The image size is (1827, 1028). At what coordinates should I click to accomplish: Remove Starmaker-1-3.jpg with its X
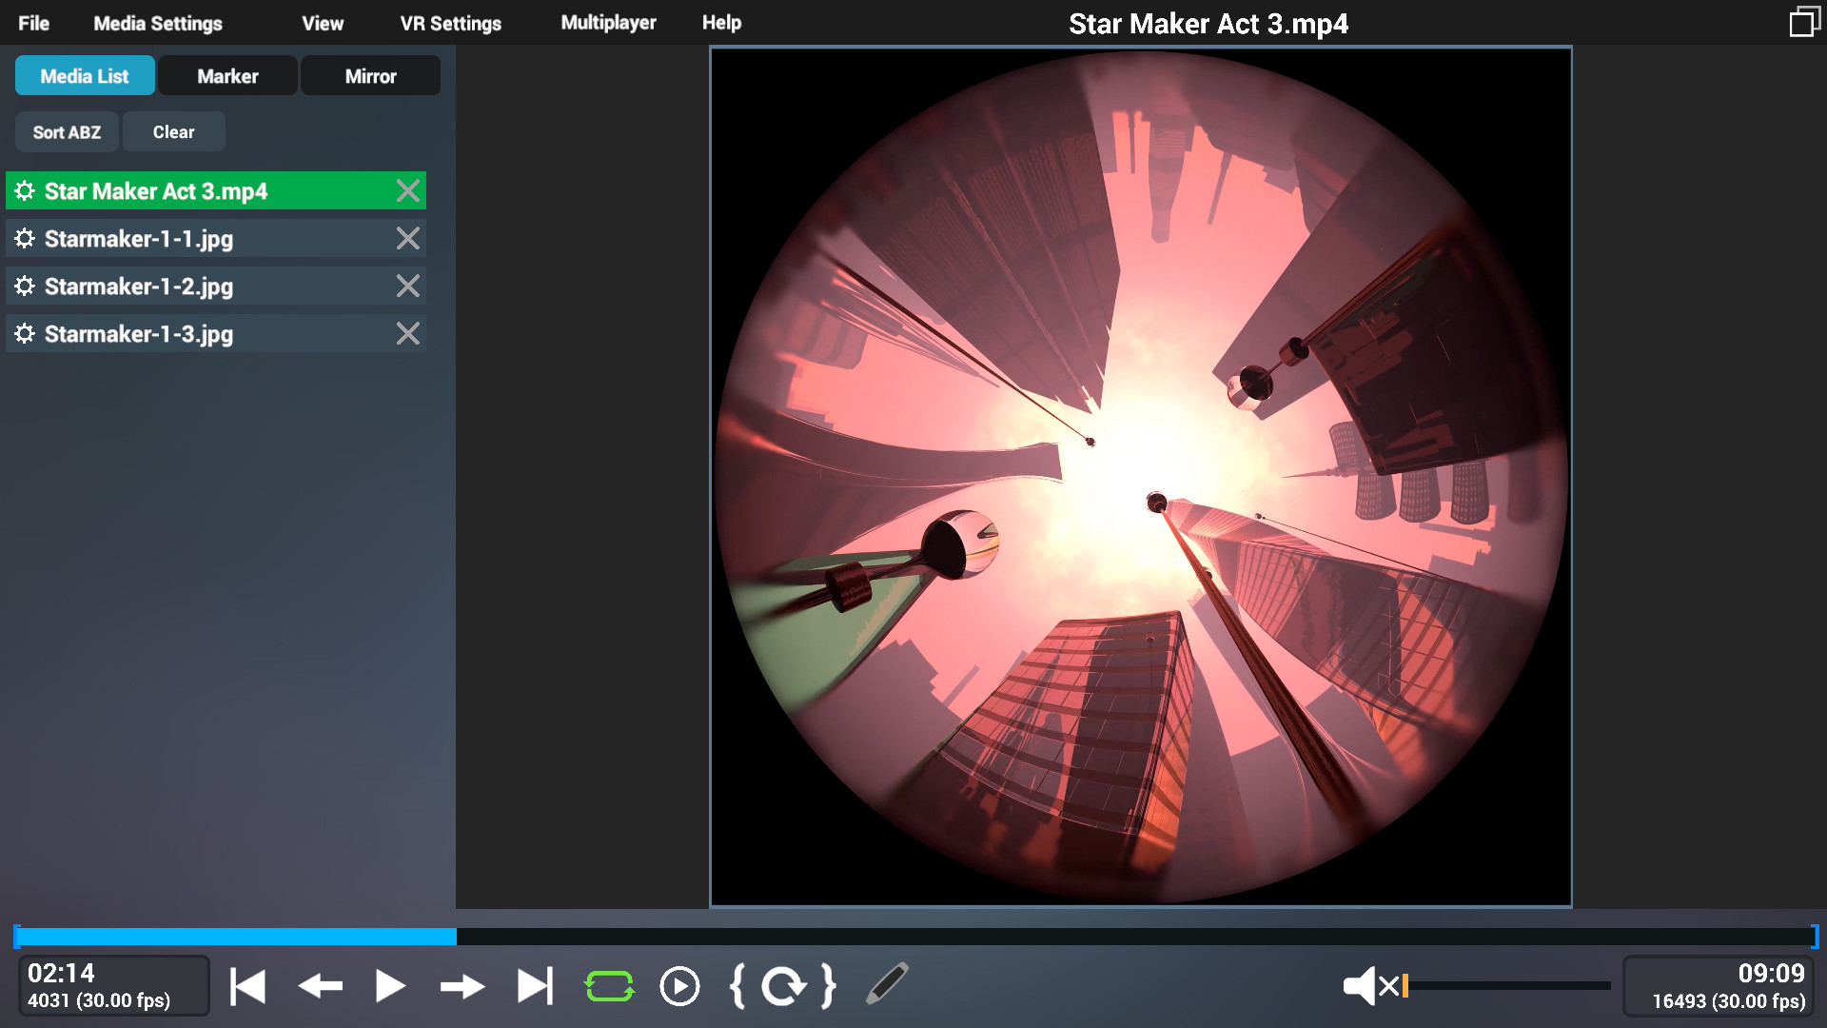pyautogui.click(x=408, y=333)
